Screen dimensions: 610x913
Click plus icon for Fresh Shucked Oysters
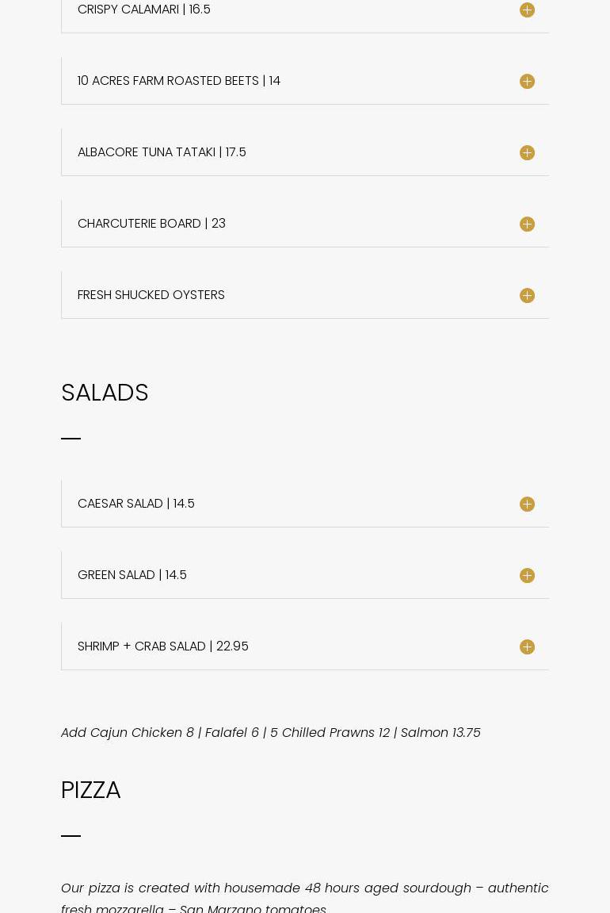point(527,295)
